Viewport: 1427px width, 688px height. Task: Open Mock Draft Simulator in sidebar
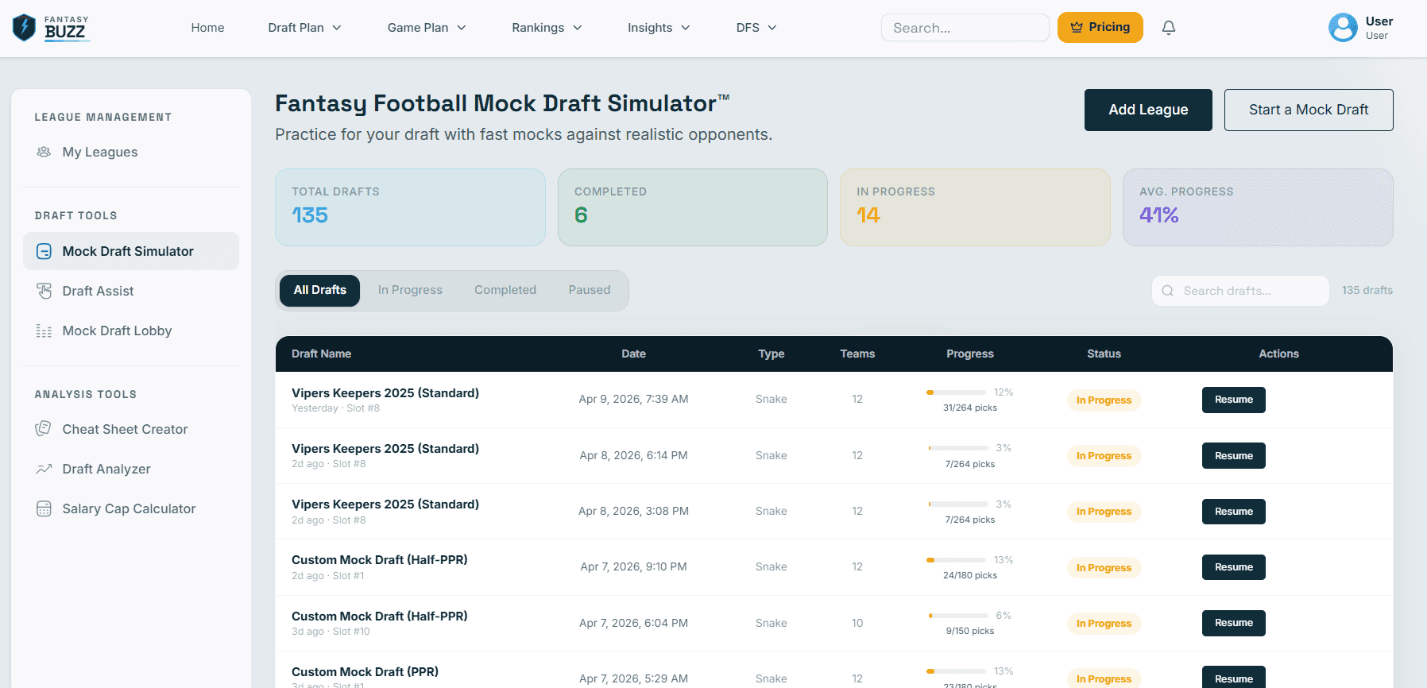[x=131, y=251]
